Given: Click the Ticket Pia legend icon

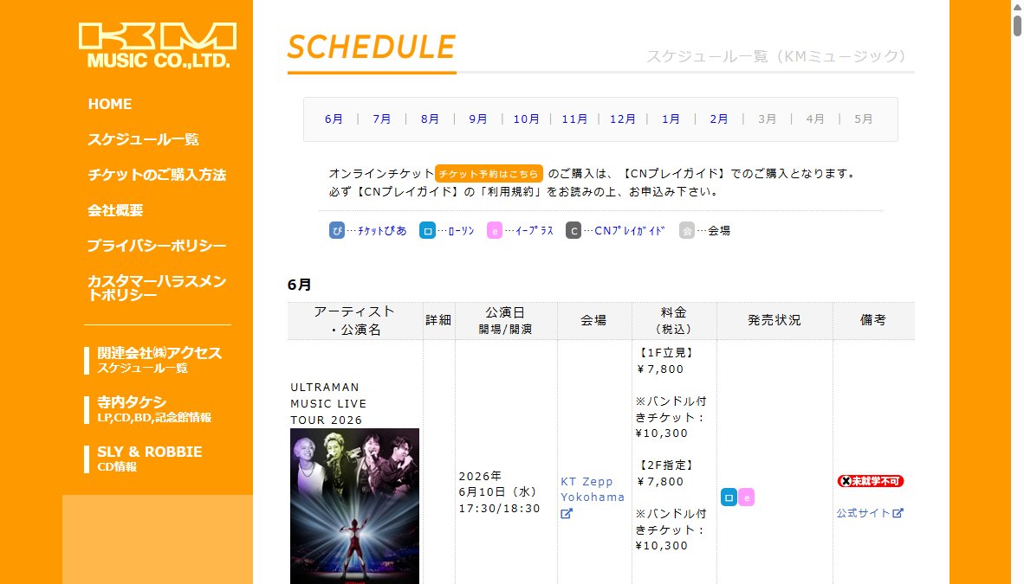Looking at the screenshot, I should click(x=337, y=230).
